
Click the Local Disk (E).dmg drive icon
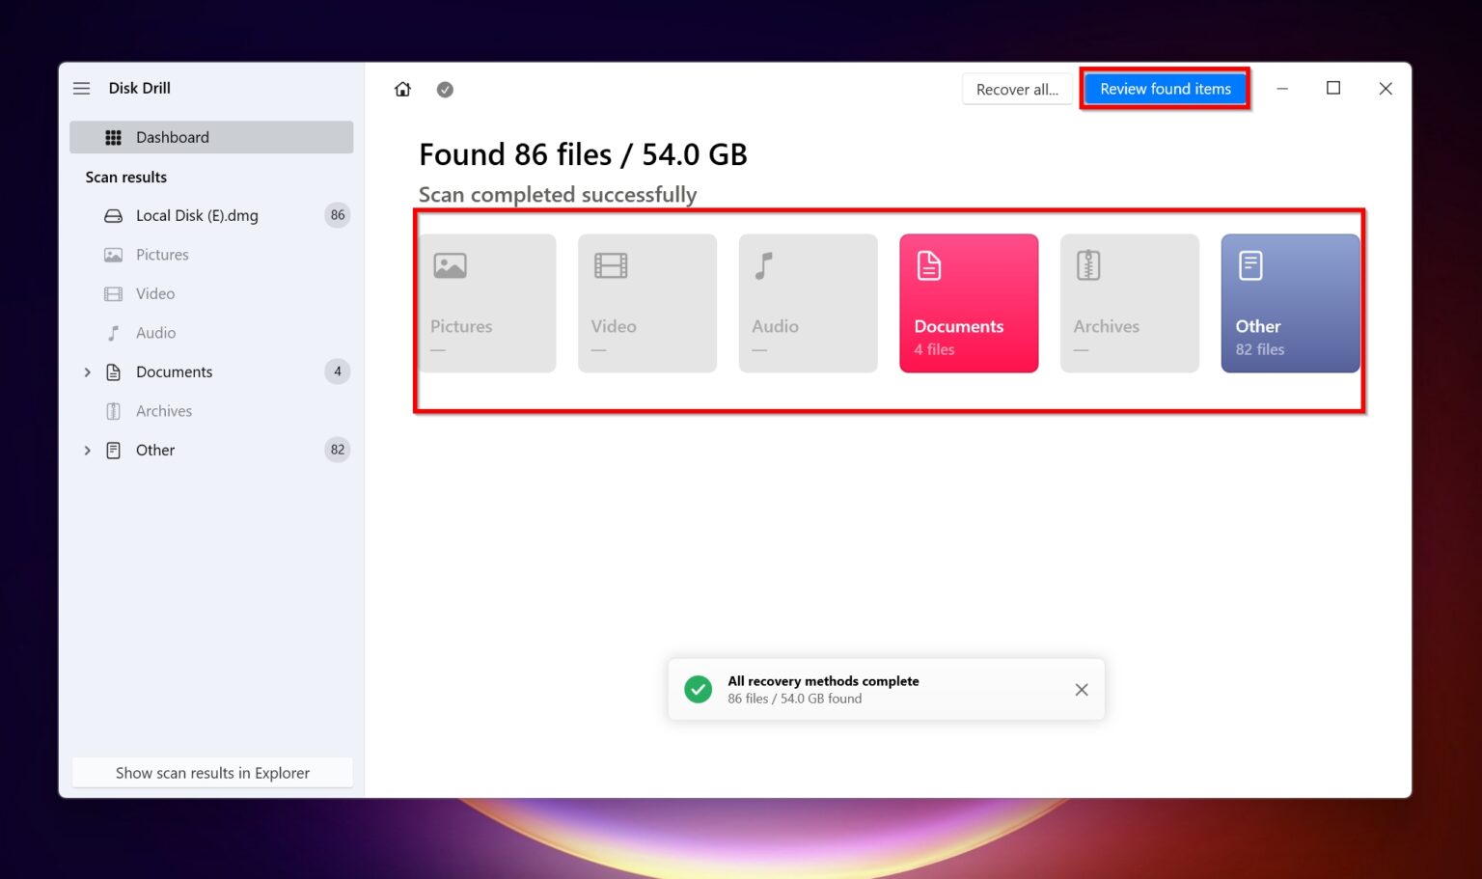tap(113, 215)
